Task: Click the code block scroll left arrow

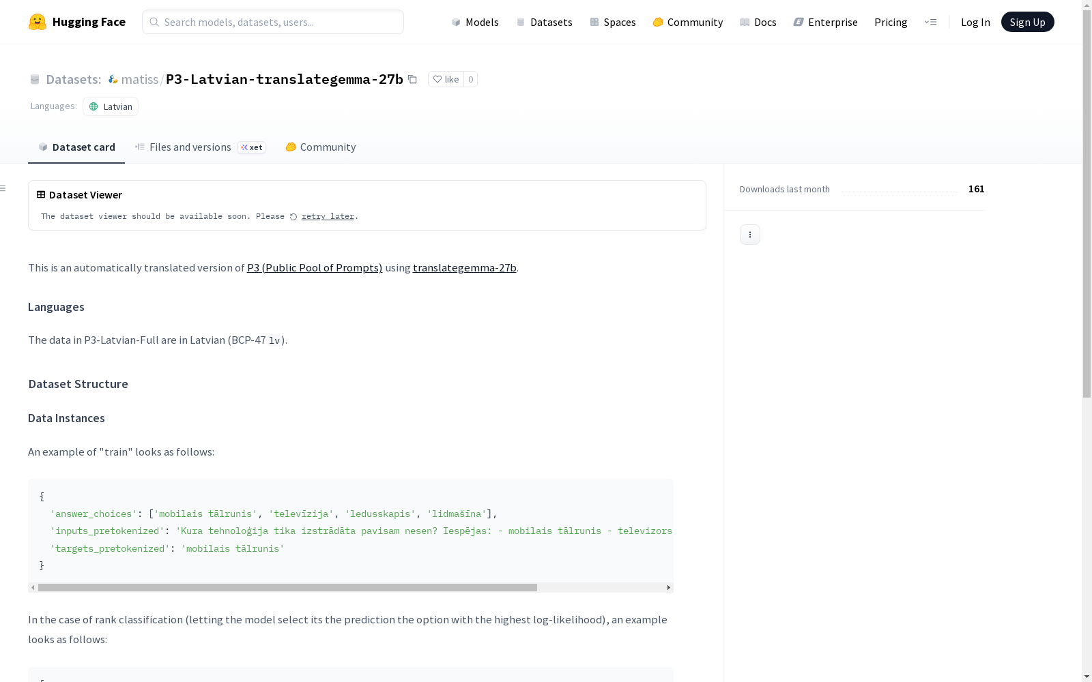Action: point(33,587)
